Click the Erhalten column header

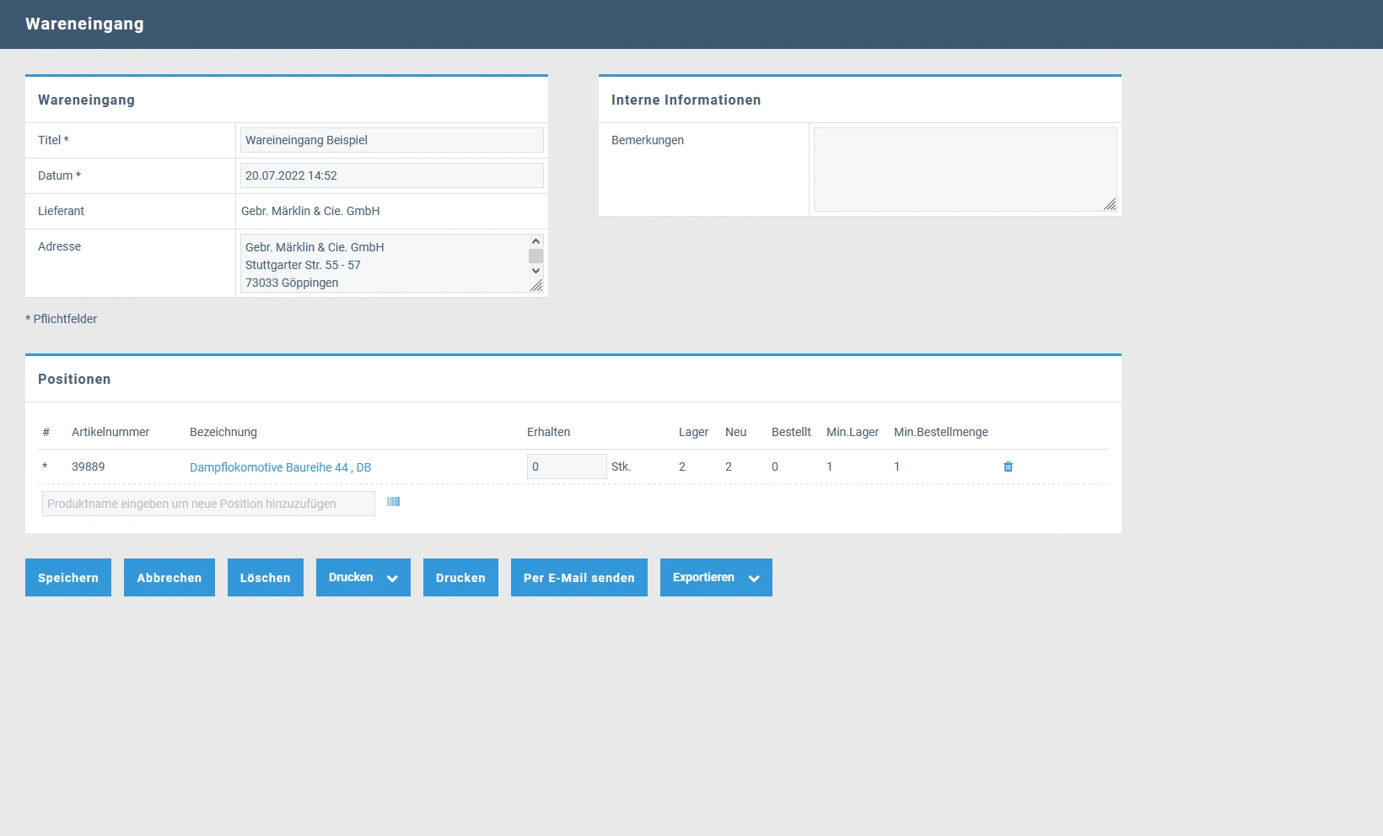coord(549,432)
